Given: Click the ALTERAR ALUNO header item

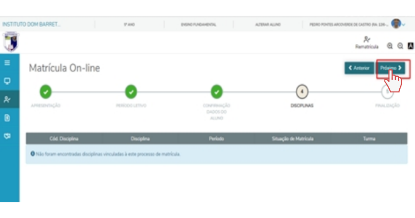Looking at the screenshot, I should tap(268, 25).
